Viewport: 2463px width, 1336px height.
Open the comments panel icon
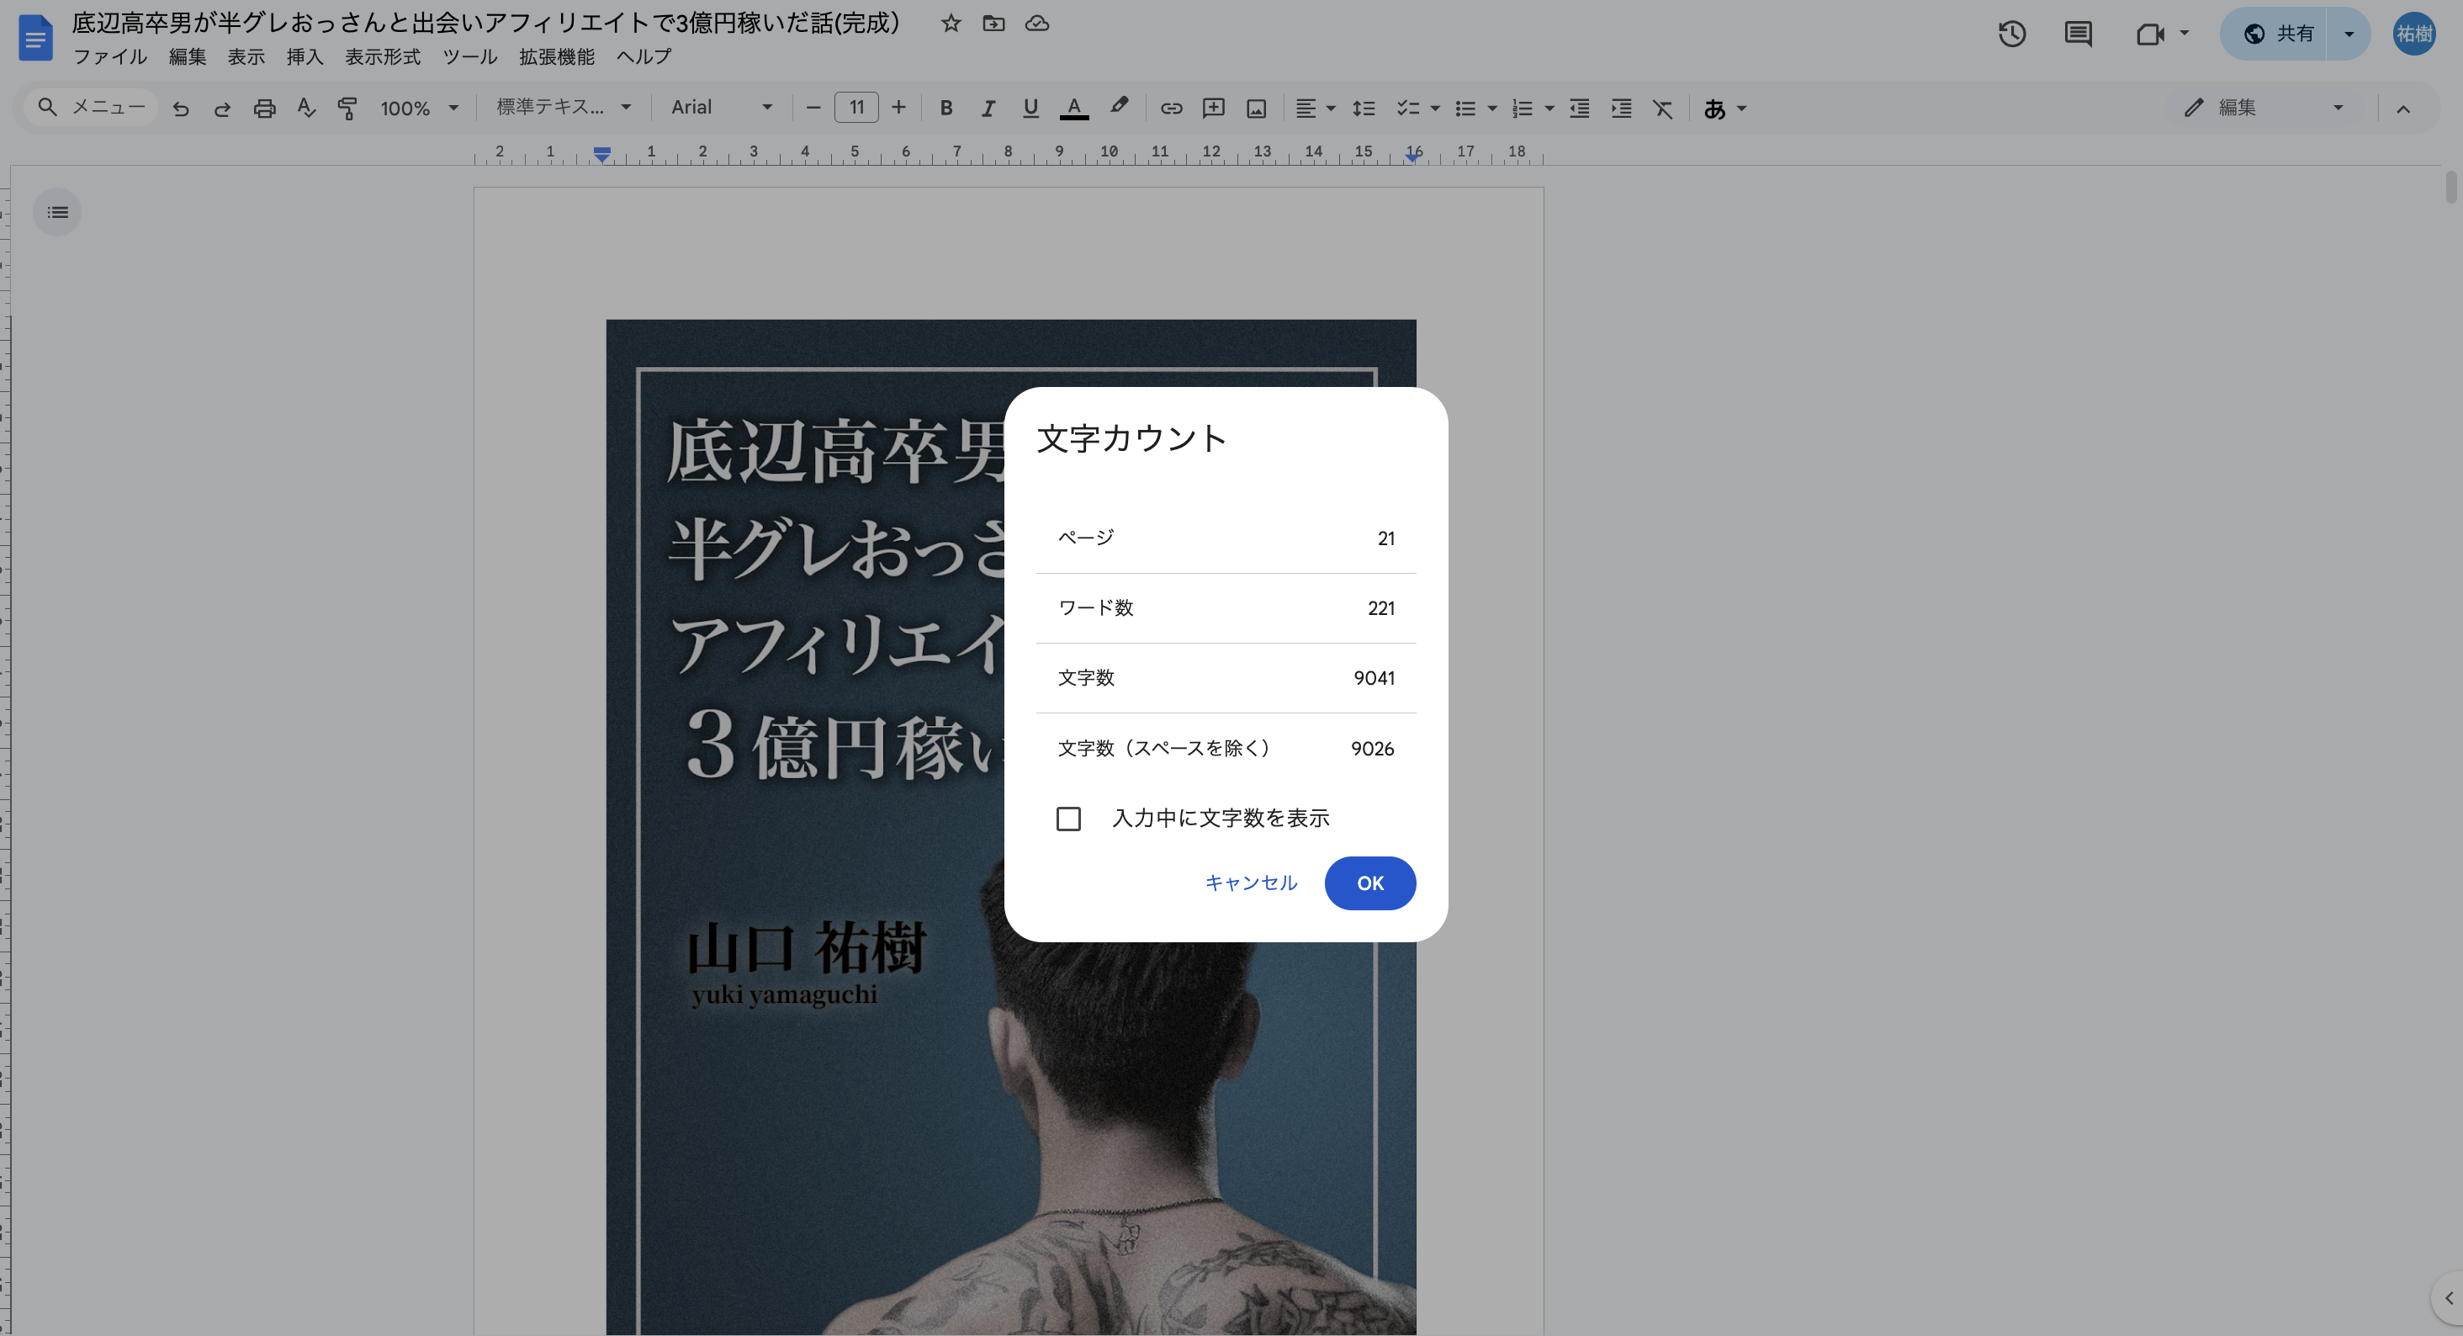(2078, 34)
